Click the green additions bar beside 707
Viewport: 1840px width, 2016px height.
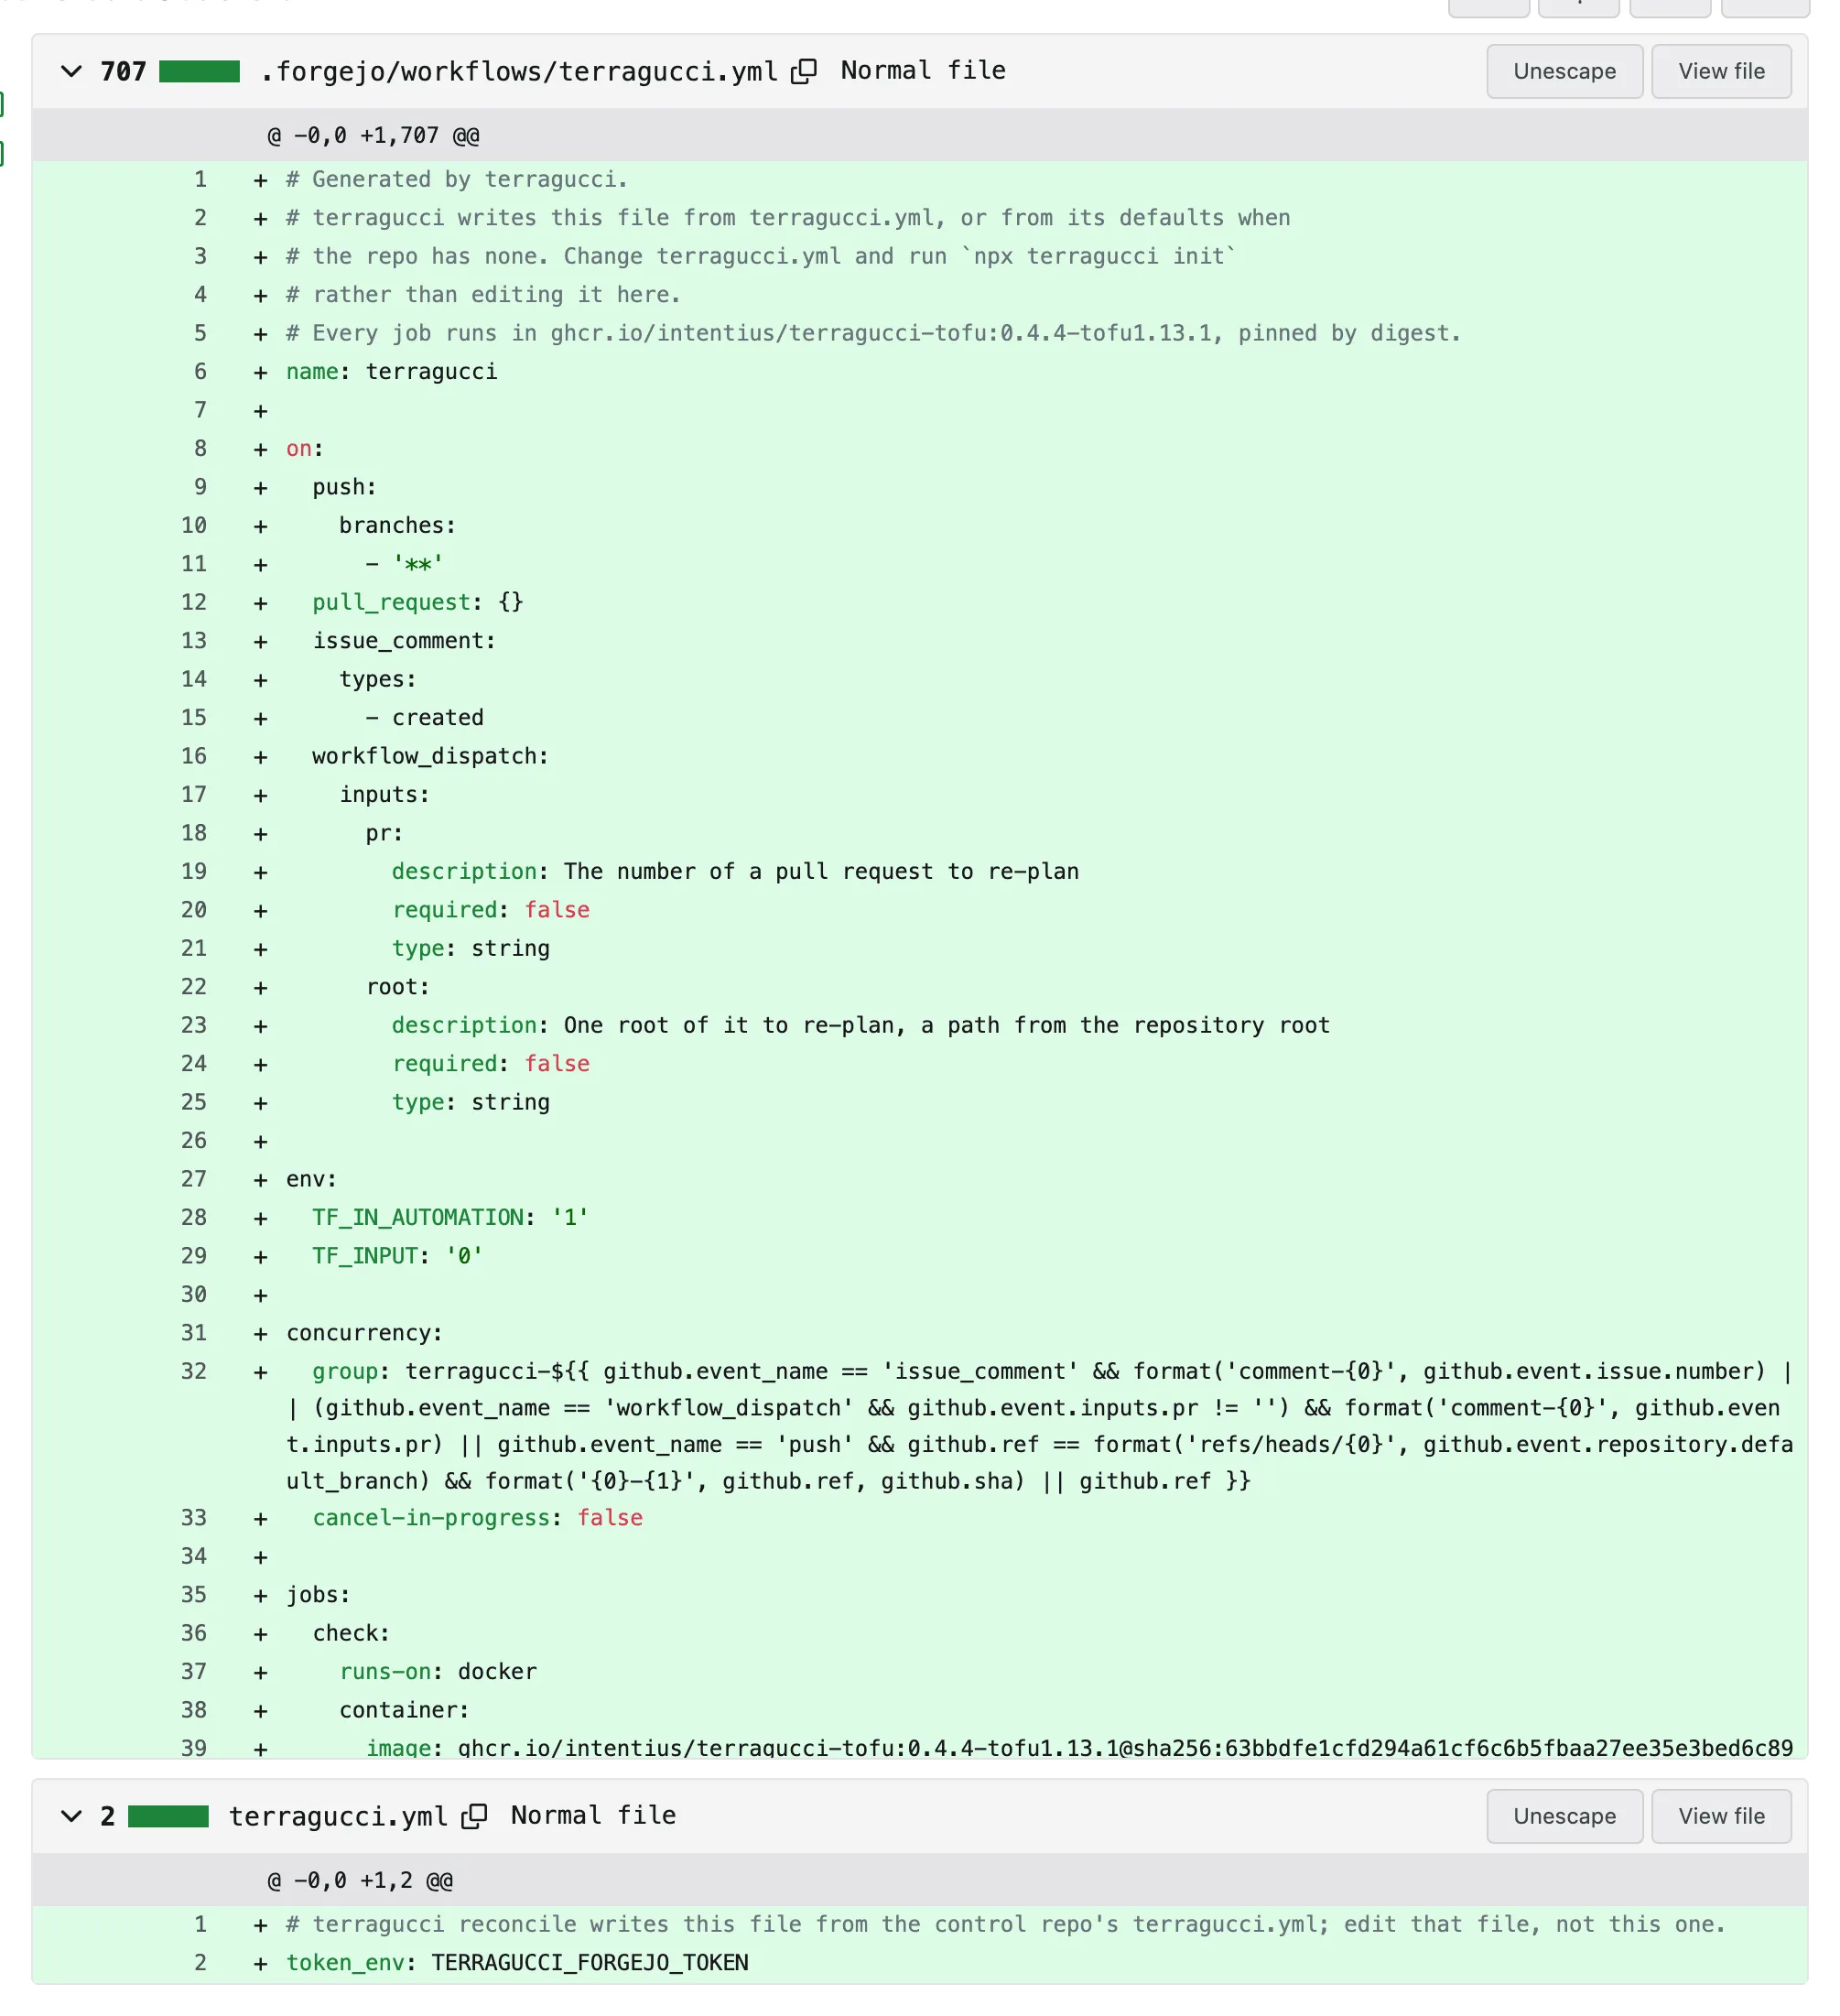199,71
